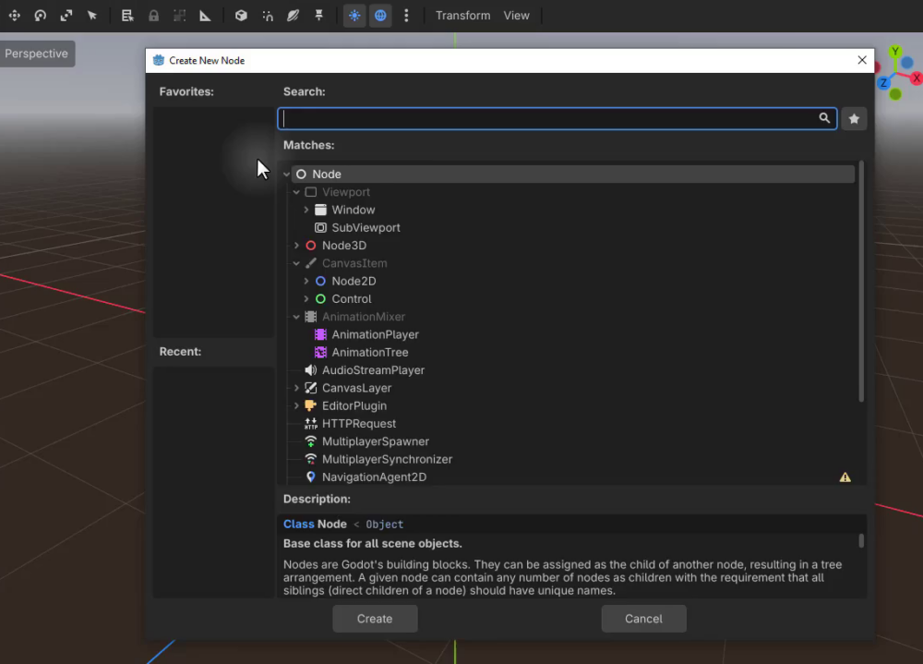Click the Cancel button
Image resolution: width=923 pixels, height=664 pixels.
tap(643, 619)
